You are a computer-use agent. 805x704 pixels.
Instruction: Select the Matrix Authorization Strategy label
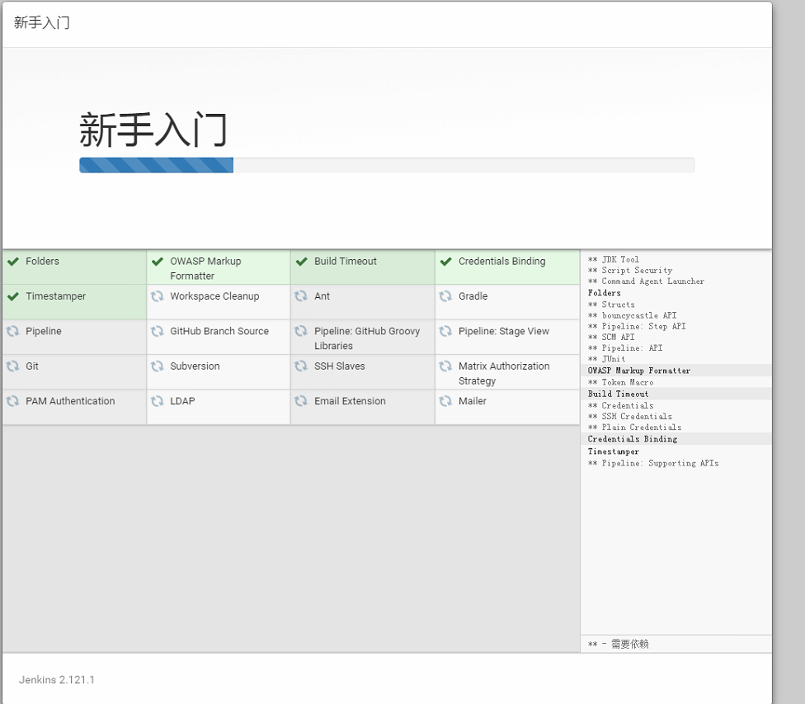point(504,373)
